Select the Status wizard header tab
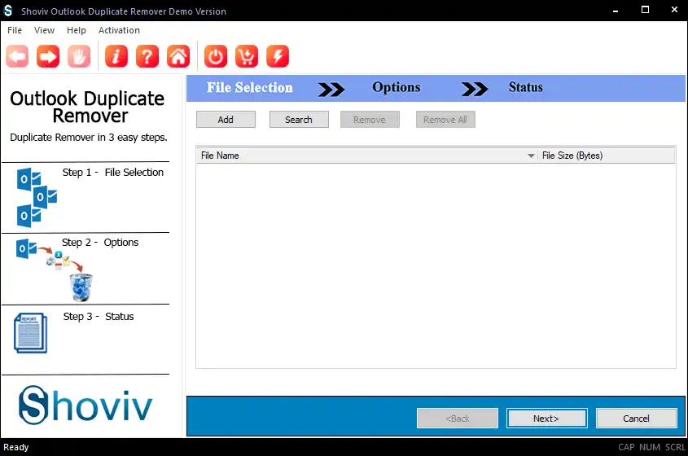The width and height of the screenshot is (688, 456). tap(526, 87)
